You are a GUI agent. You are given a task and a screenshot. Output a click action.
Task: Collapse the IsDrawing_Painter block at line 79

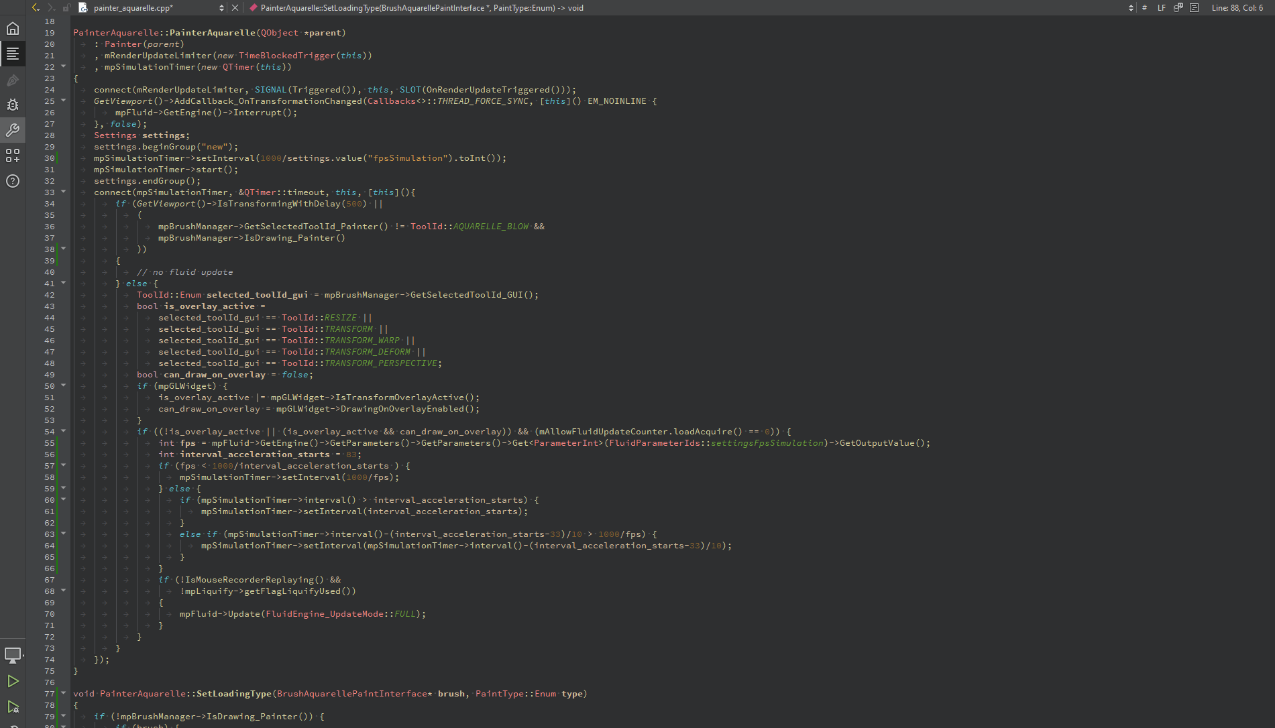point(64,716)
